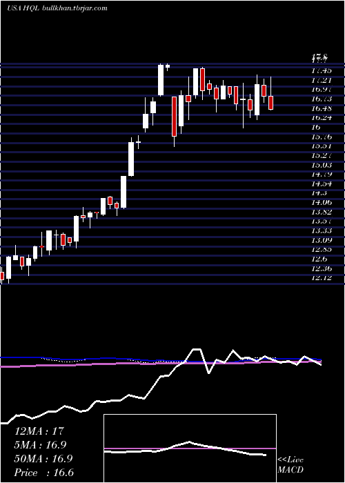Select the 16.24 price axis label

click(x=322, y=118)
